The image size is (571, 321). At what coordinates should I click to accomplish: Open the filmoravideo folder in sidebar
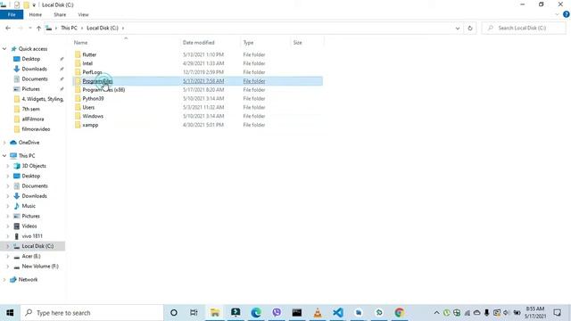[x=36, y=129]
